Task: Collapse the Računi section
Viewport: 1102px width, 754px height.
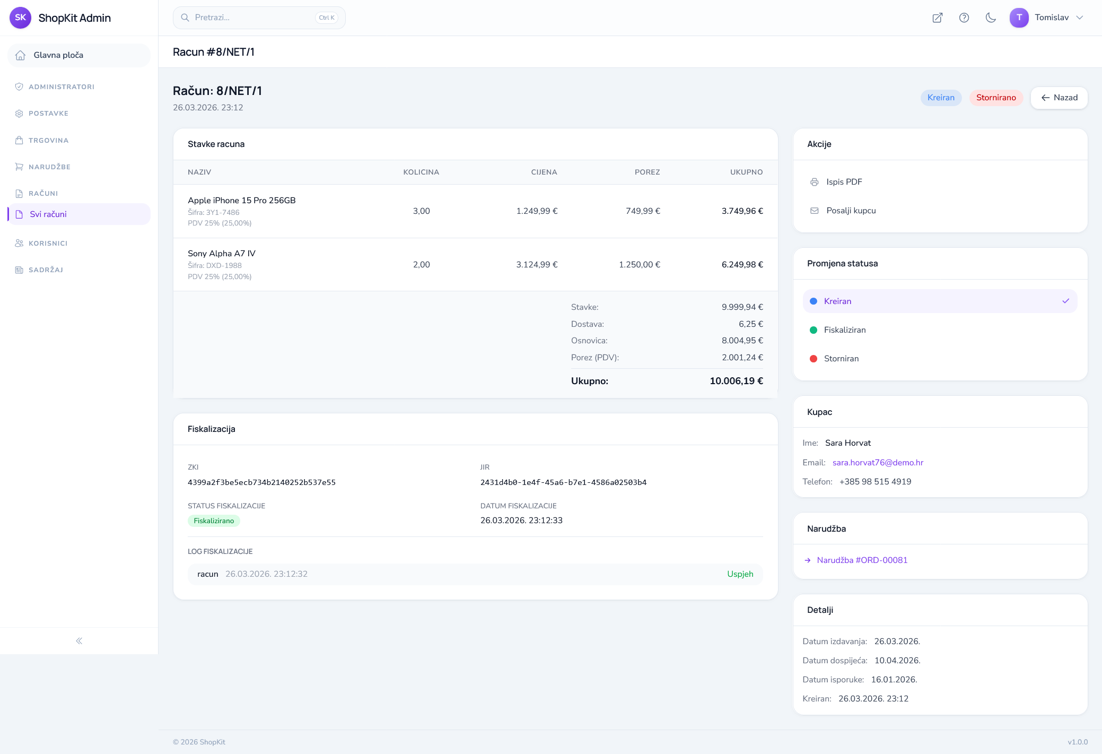Action: [79, 193]
